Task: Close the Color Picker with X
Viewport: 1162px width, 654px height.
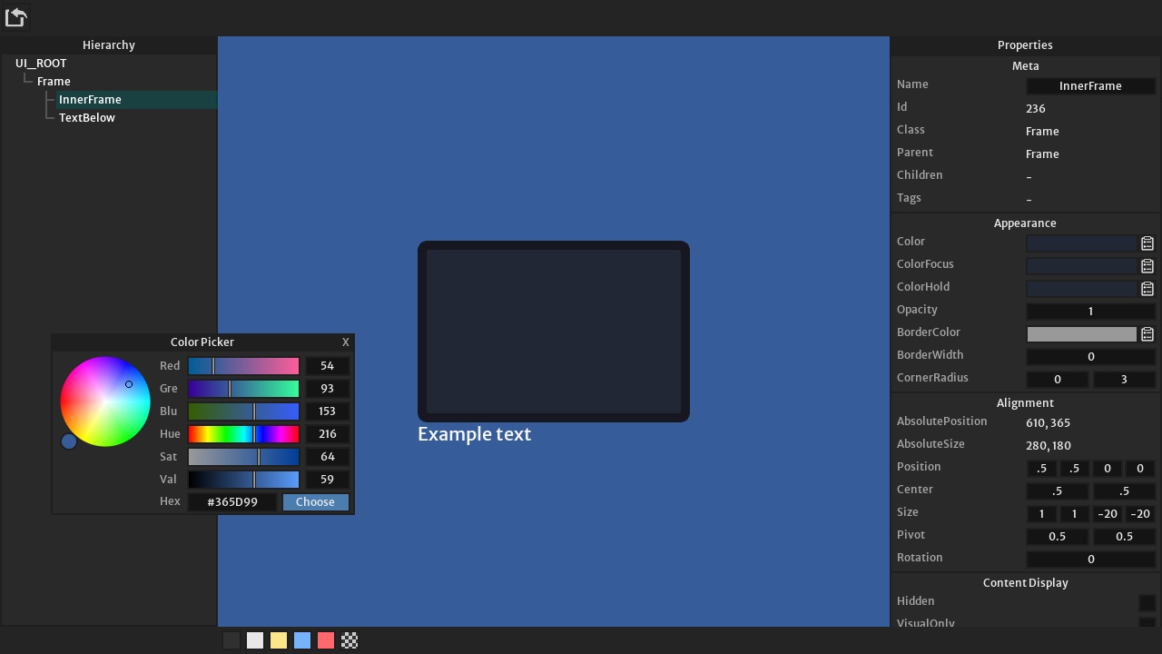Action: coord(345,342)
